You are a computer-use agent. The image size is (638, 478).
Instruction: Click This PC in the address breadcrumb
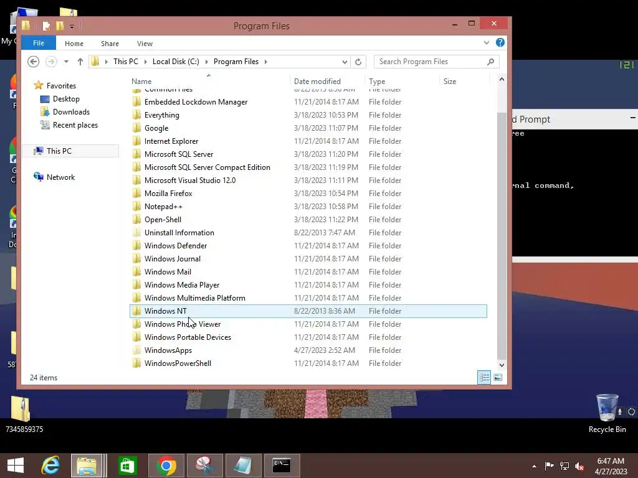click(x=126, y=62)
